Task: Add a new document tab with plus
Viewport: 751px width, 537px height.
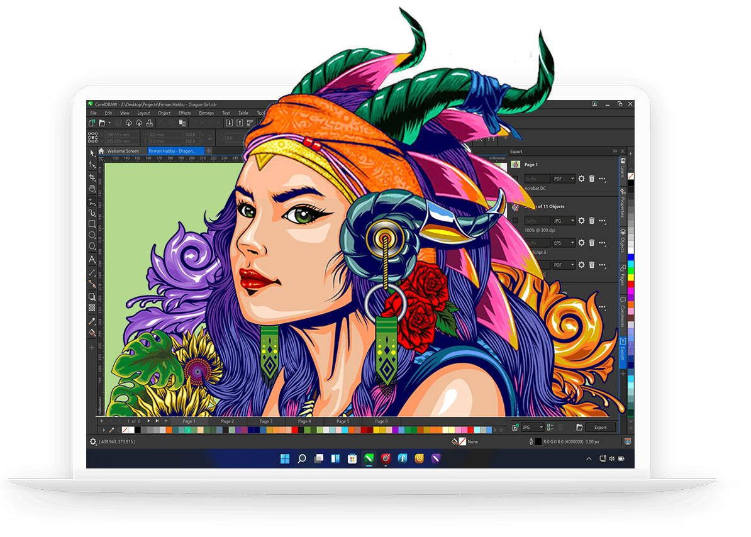Action: coord(209,151)
